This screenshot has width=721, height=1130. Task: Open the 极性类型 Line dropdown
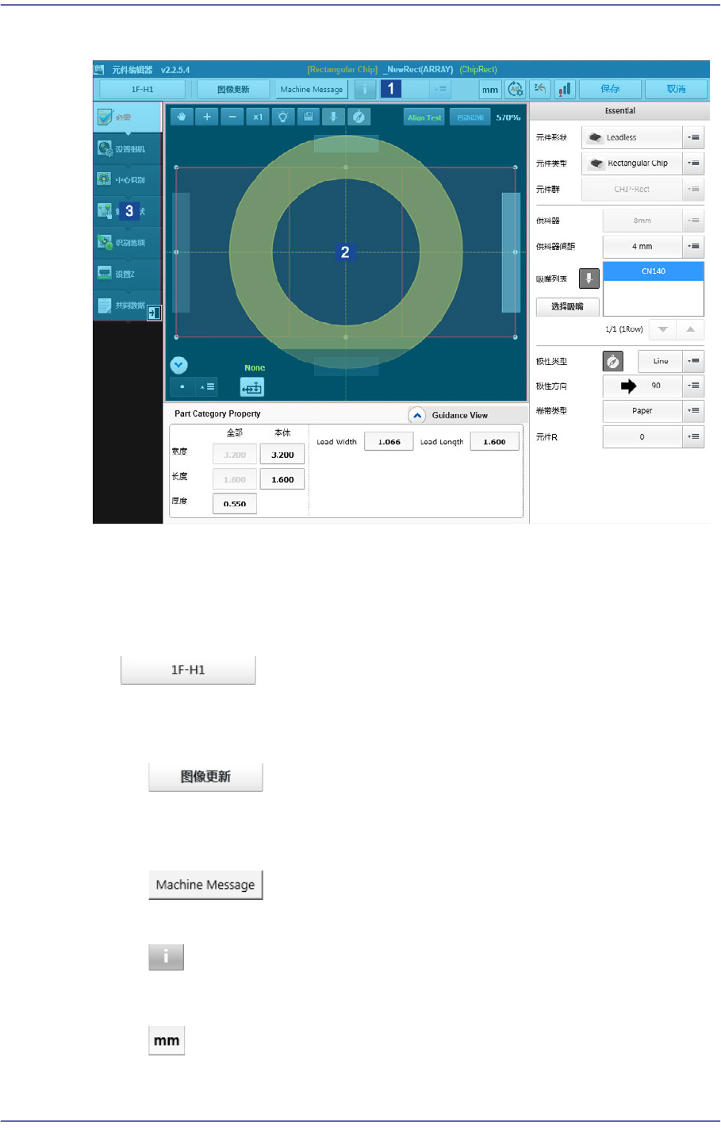pos(693,361)
